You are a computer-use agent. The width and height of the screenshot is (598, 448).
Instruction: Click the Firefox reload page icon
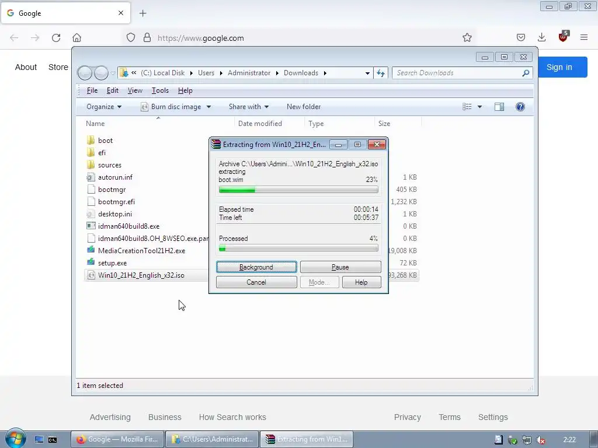pos(56,38)
